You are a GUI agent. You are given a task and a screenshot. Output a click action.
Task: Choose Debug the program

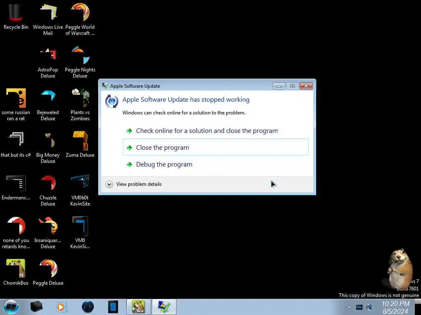point(216,164)
